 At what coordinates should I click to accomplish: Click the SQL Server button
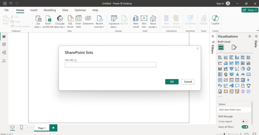click(x=70, y=22)
